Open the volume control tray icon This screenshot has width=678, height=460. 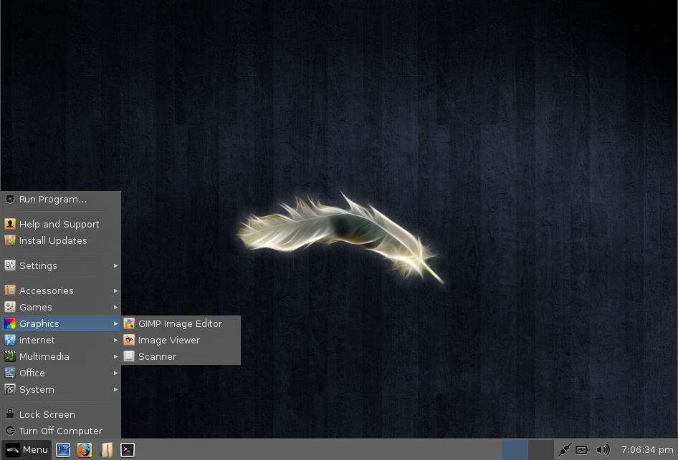(x=603, y=450)
